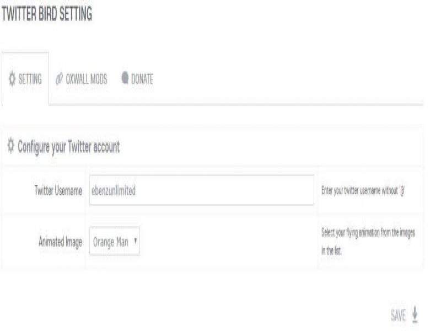Click the chain link icon beside Oxwall Mods
Viewport: 441px width, 331px height.
(59, 79)
